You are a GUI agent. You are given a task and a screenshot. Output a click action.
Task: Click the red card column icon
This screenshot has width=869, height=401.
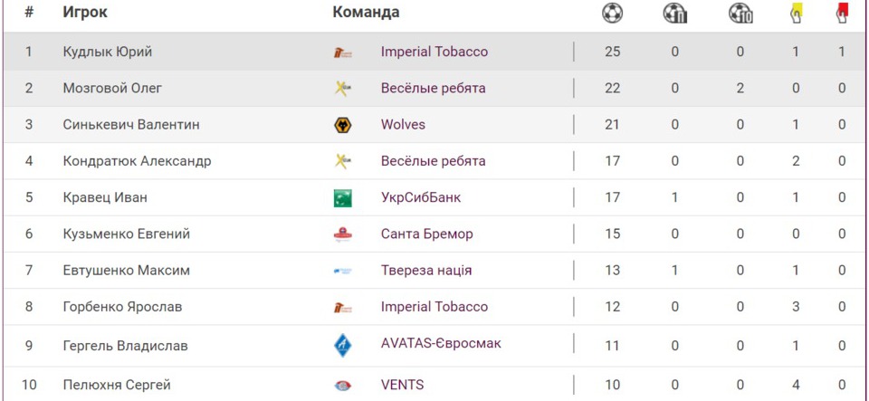pyautogui.click(x=842, y=12)
